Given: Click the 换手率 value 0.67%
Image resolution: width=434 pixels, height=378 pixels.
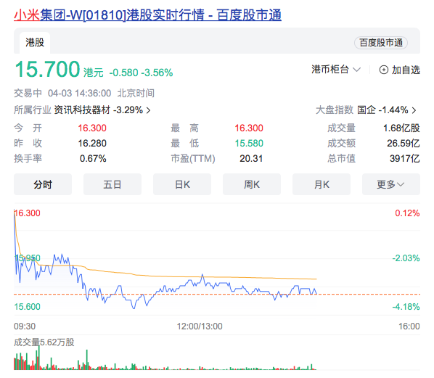Looking at the screenshot, I should click(93, 159).
